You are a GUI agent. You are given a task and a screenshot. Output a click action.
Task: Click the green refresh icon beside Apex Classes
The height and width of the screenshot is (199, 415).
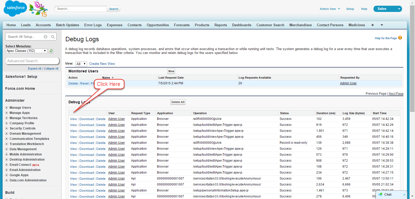click(x=51, y=51)
